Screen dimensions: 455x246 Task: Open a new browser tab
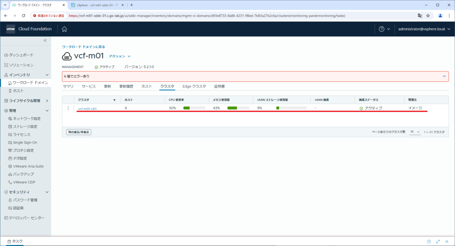[132, 5]
